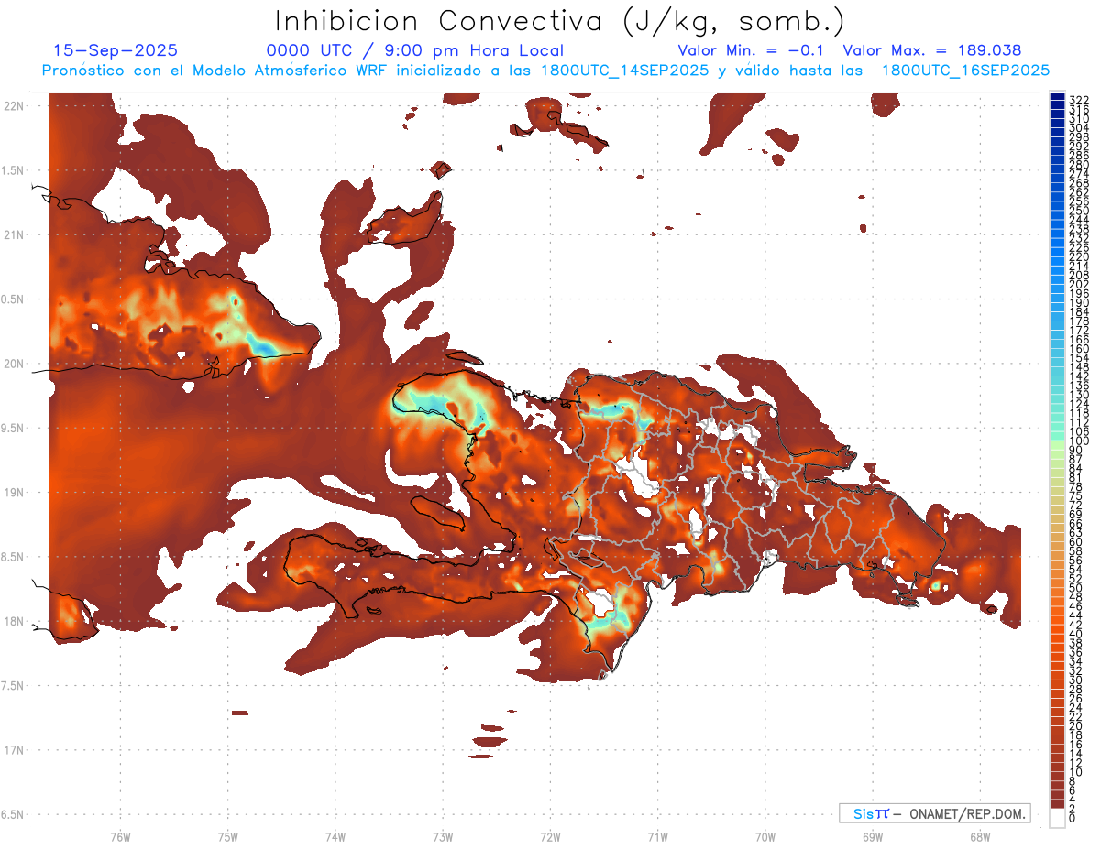The width and height of the screenshot is (1100, 849).
Task: Click the 17N latitude axis label
Action: coord(14,750)
